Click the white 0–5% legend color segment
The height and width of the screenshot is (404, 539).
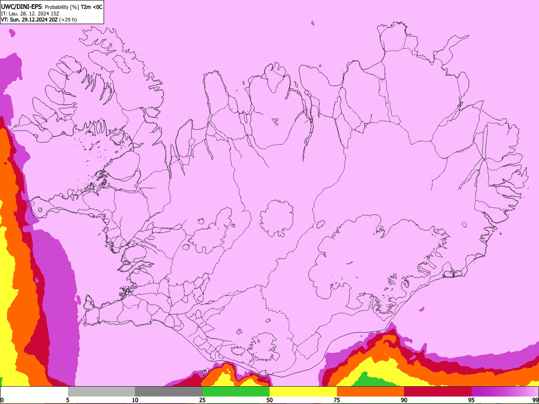34,391
